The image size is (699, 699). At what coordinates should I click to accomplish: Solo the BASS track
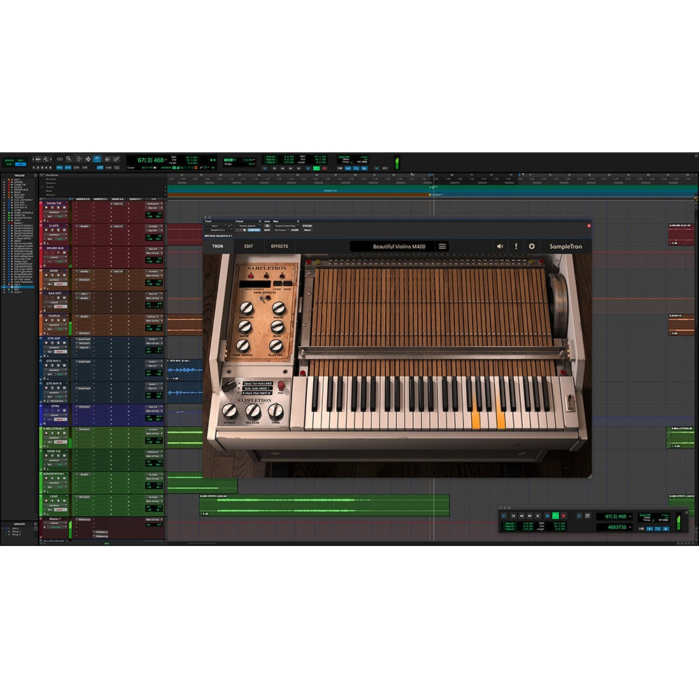(59, 275)
